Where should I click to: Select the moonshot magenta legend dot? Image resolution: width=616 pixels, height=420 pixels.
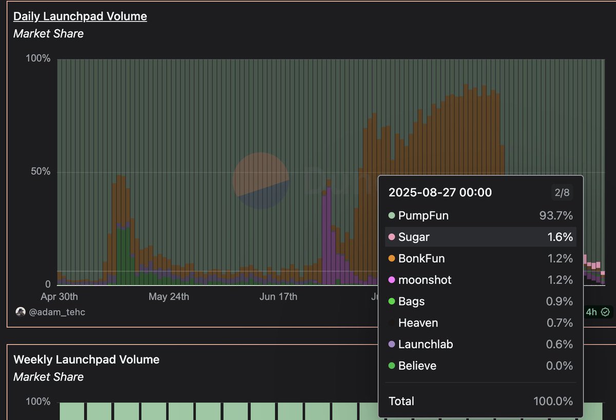pyautogui.click(x=392, y=280)
